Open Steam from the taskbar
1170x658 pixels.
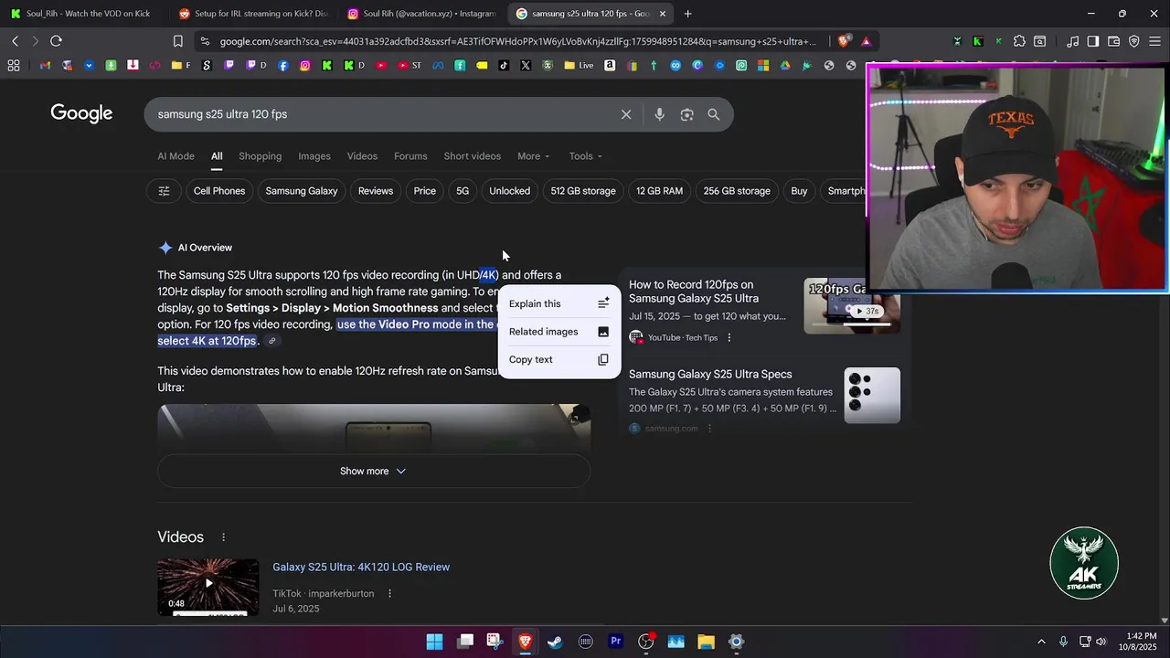555,642
